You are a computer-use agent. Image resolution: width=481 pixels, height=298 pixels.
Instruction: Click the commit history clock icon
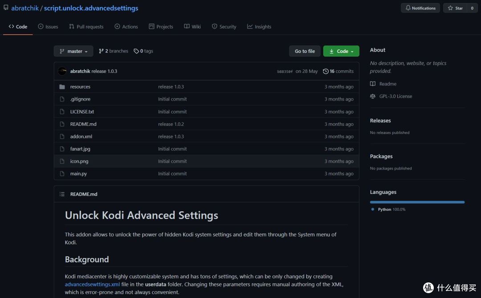(326, 71)
